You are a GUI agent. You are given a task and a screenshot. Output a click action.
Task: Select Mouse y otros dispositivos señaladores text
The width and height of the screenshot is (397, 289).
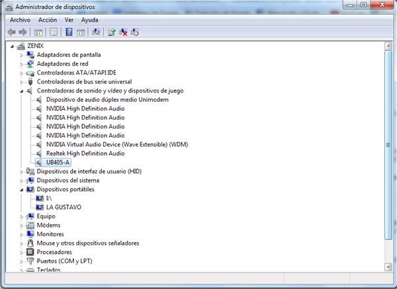[x=88, y=243]
